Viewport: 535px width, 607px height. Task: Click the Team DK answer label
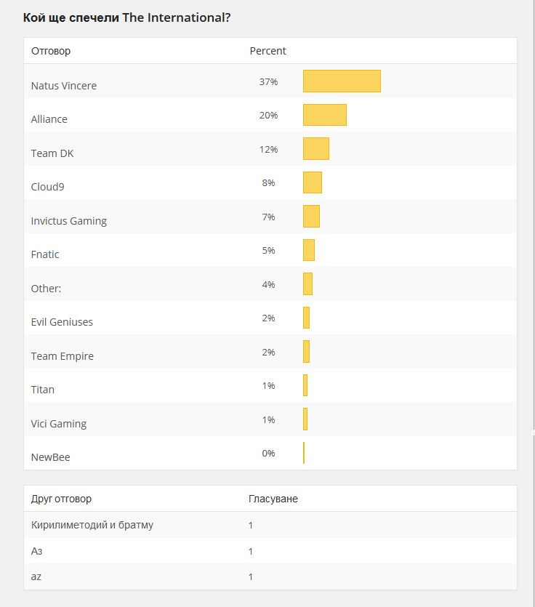pyautogui.click(x=52, y=153)
